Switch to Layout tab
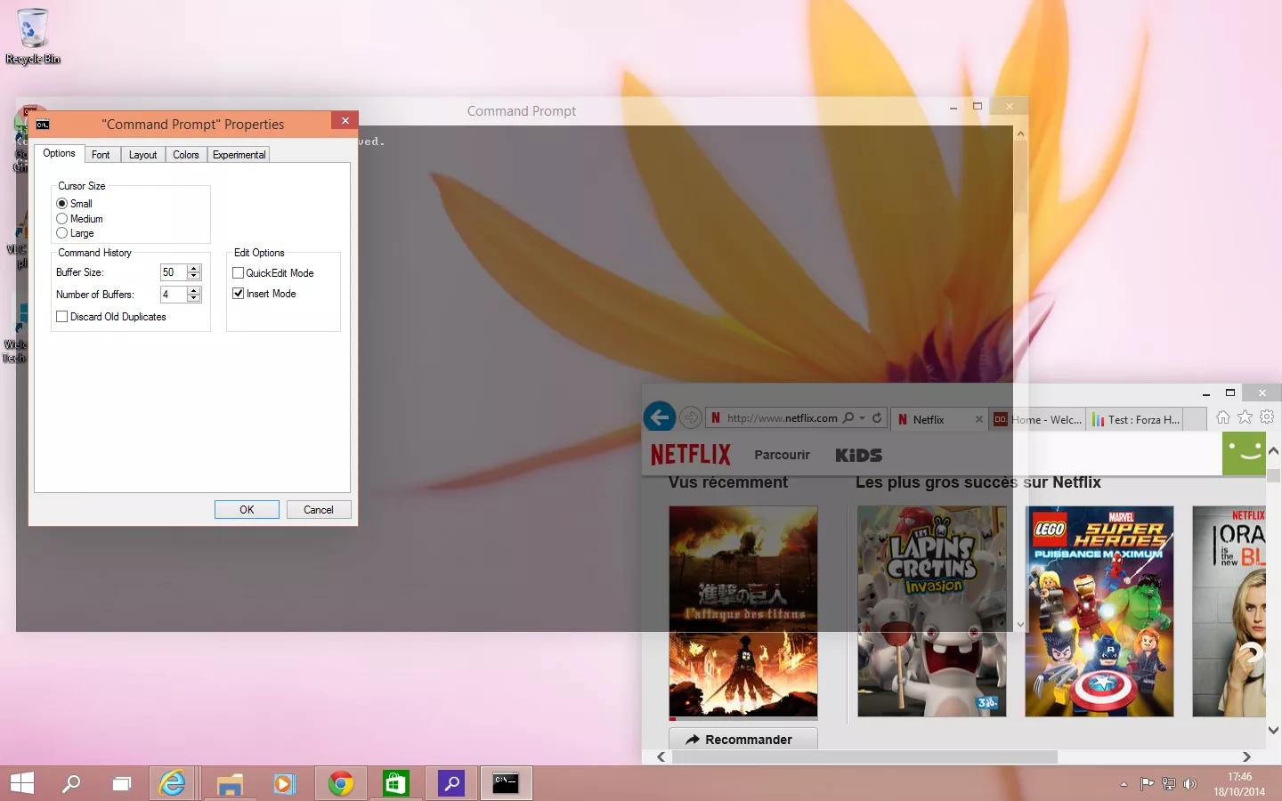The width and height of the screenshot is (1282, 801). pyautogui.click(x=142, y=155)
